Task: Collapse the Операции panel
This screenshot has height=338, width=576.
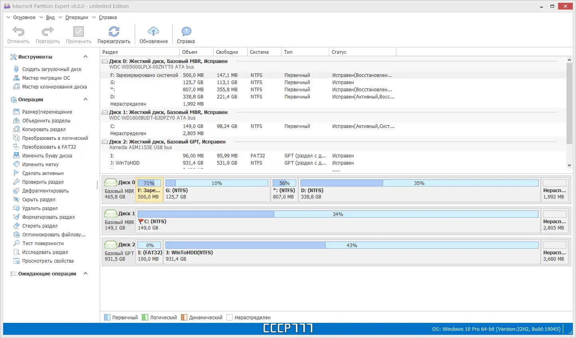Action: [85, 99]
